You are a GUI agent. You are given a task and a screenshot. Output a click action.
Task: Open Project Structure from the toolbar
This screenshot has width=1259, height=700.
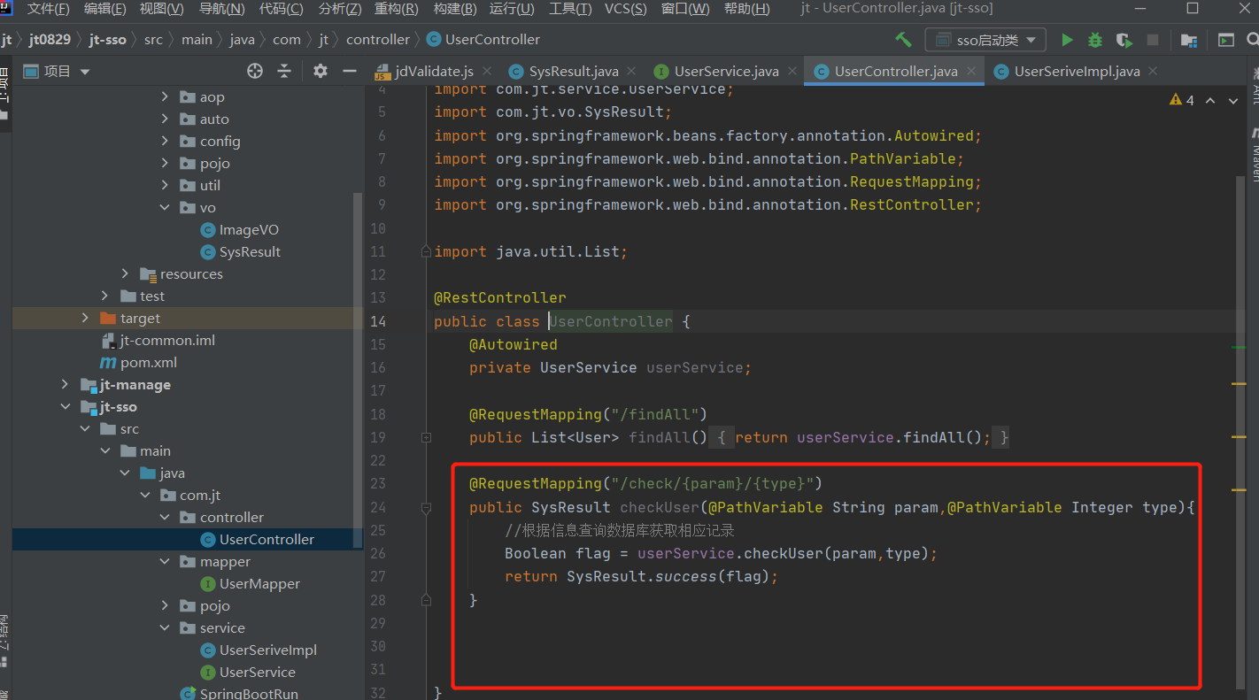1189,40
